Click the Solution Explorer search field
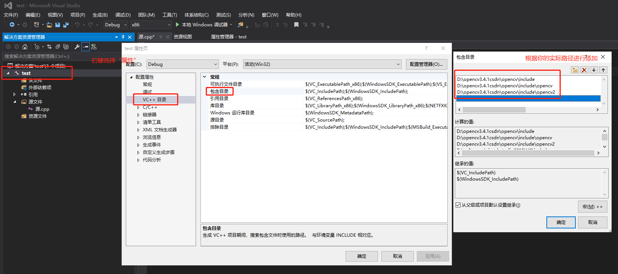The width and height of the screenshot is (618, 274). [62, 56]
